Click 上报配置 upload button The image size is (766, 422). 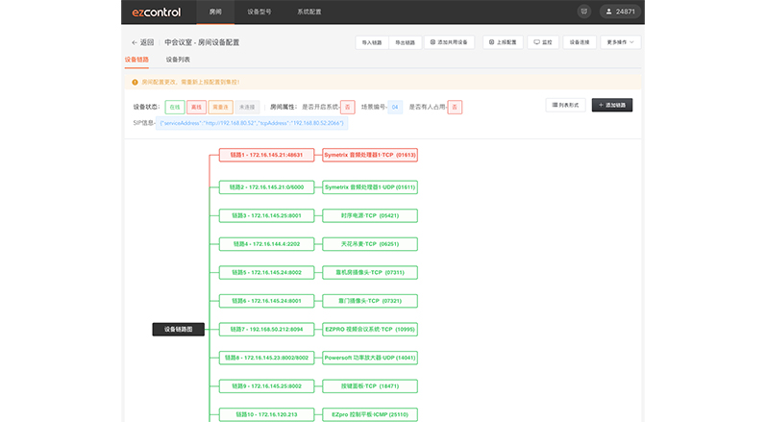[502, 42]
